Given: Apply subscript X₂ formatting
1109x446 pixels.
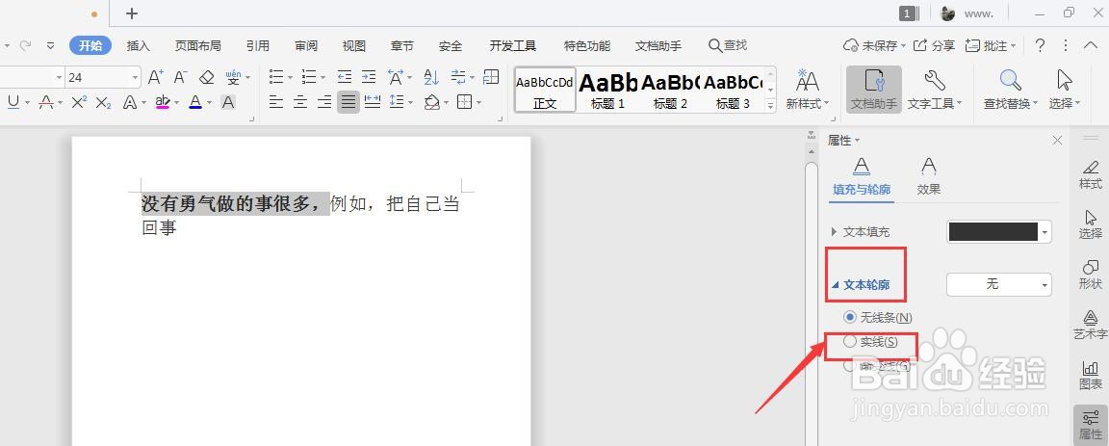Looking at the screenshot, I should 104,103.
